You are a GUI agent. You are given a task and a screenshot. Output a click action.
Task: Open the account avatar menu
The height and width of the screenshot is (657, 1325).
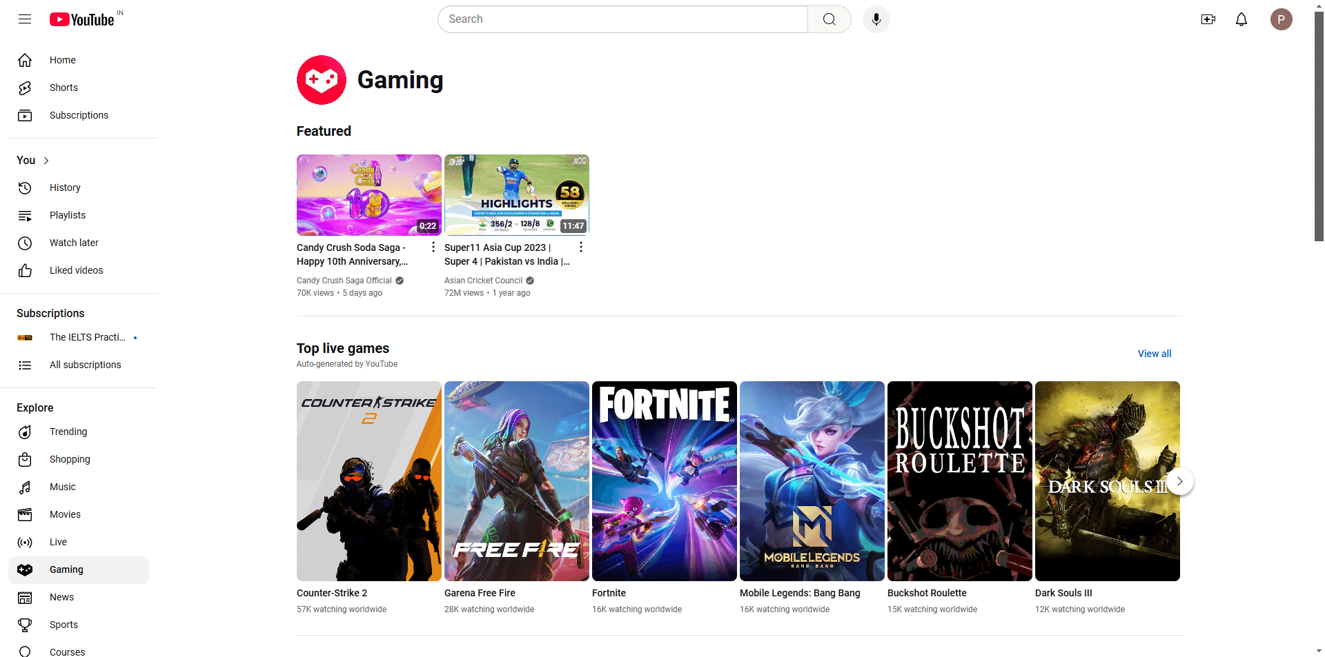(1282, 19)
